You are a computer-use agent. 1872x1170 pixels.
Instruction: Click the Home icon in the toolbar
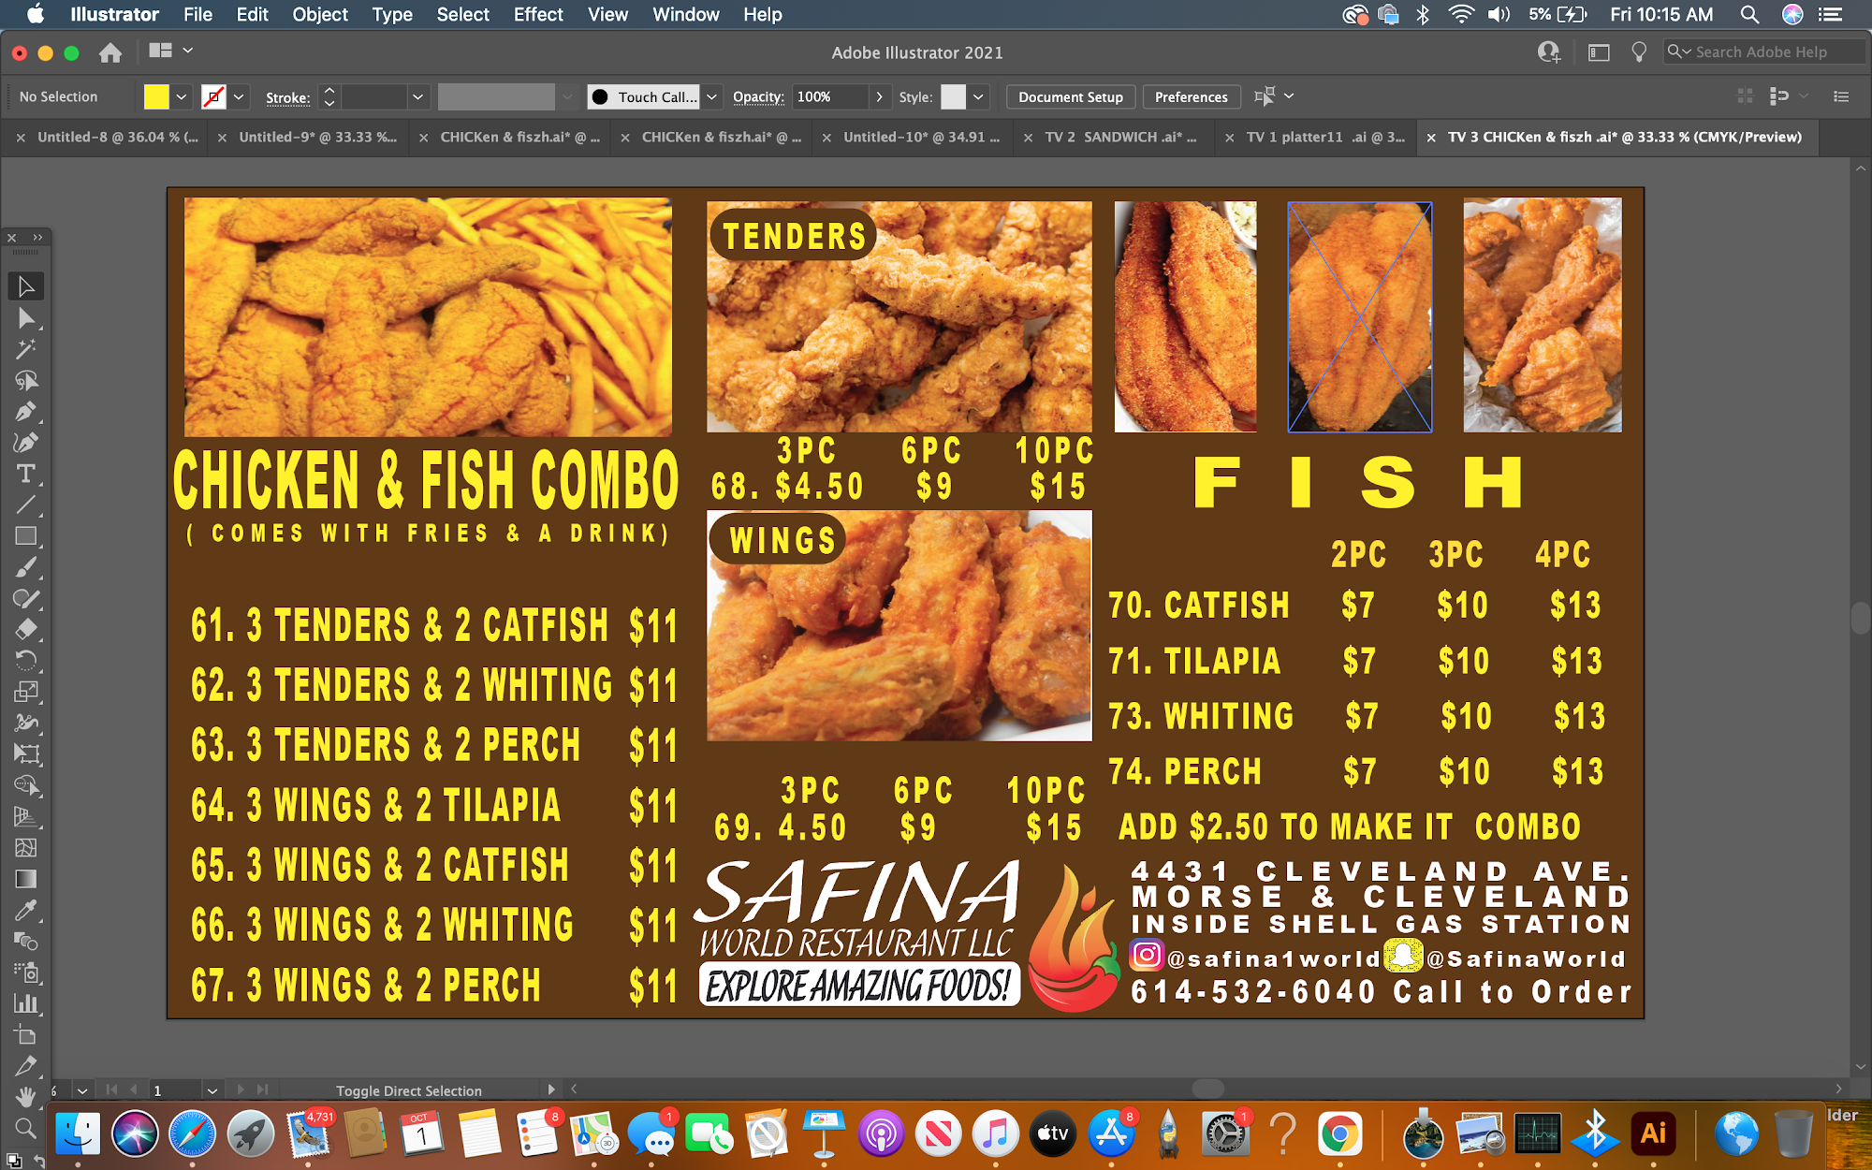pos(110,52)
